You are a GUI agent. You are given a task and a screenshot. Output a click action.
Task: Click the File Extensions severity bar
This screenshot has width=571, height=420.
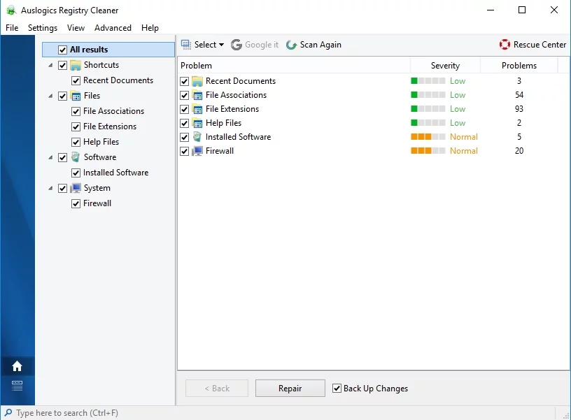(428, 109)
